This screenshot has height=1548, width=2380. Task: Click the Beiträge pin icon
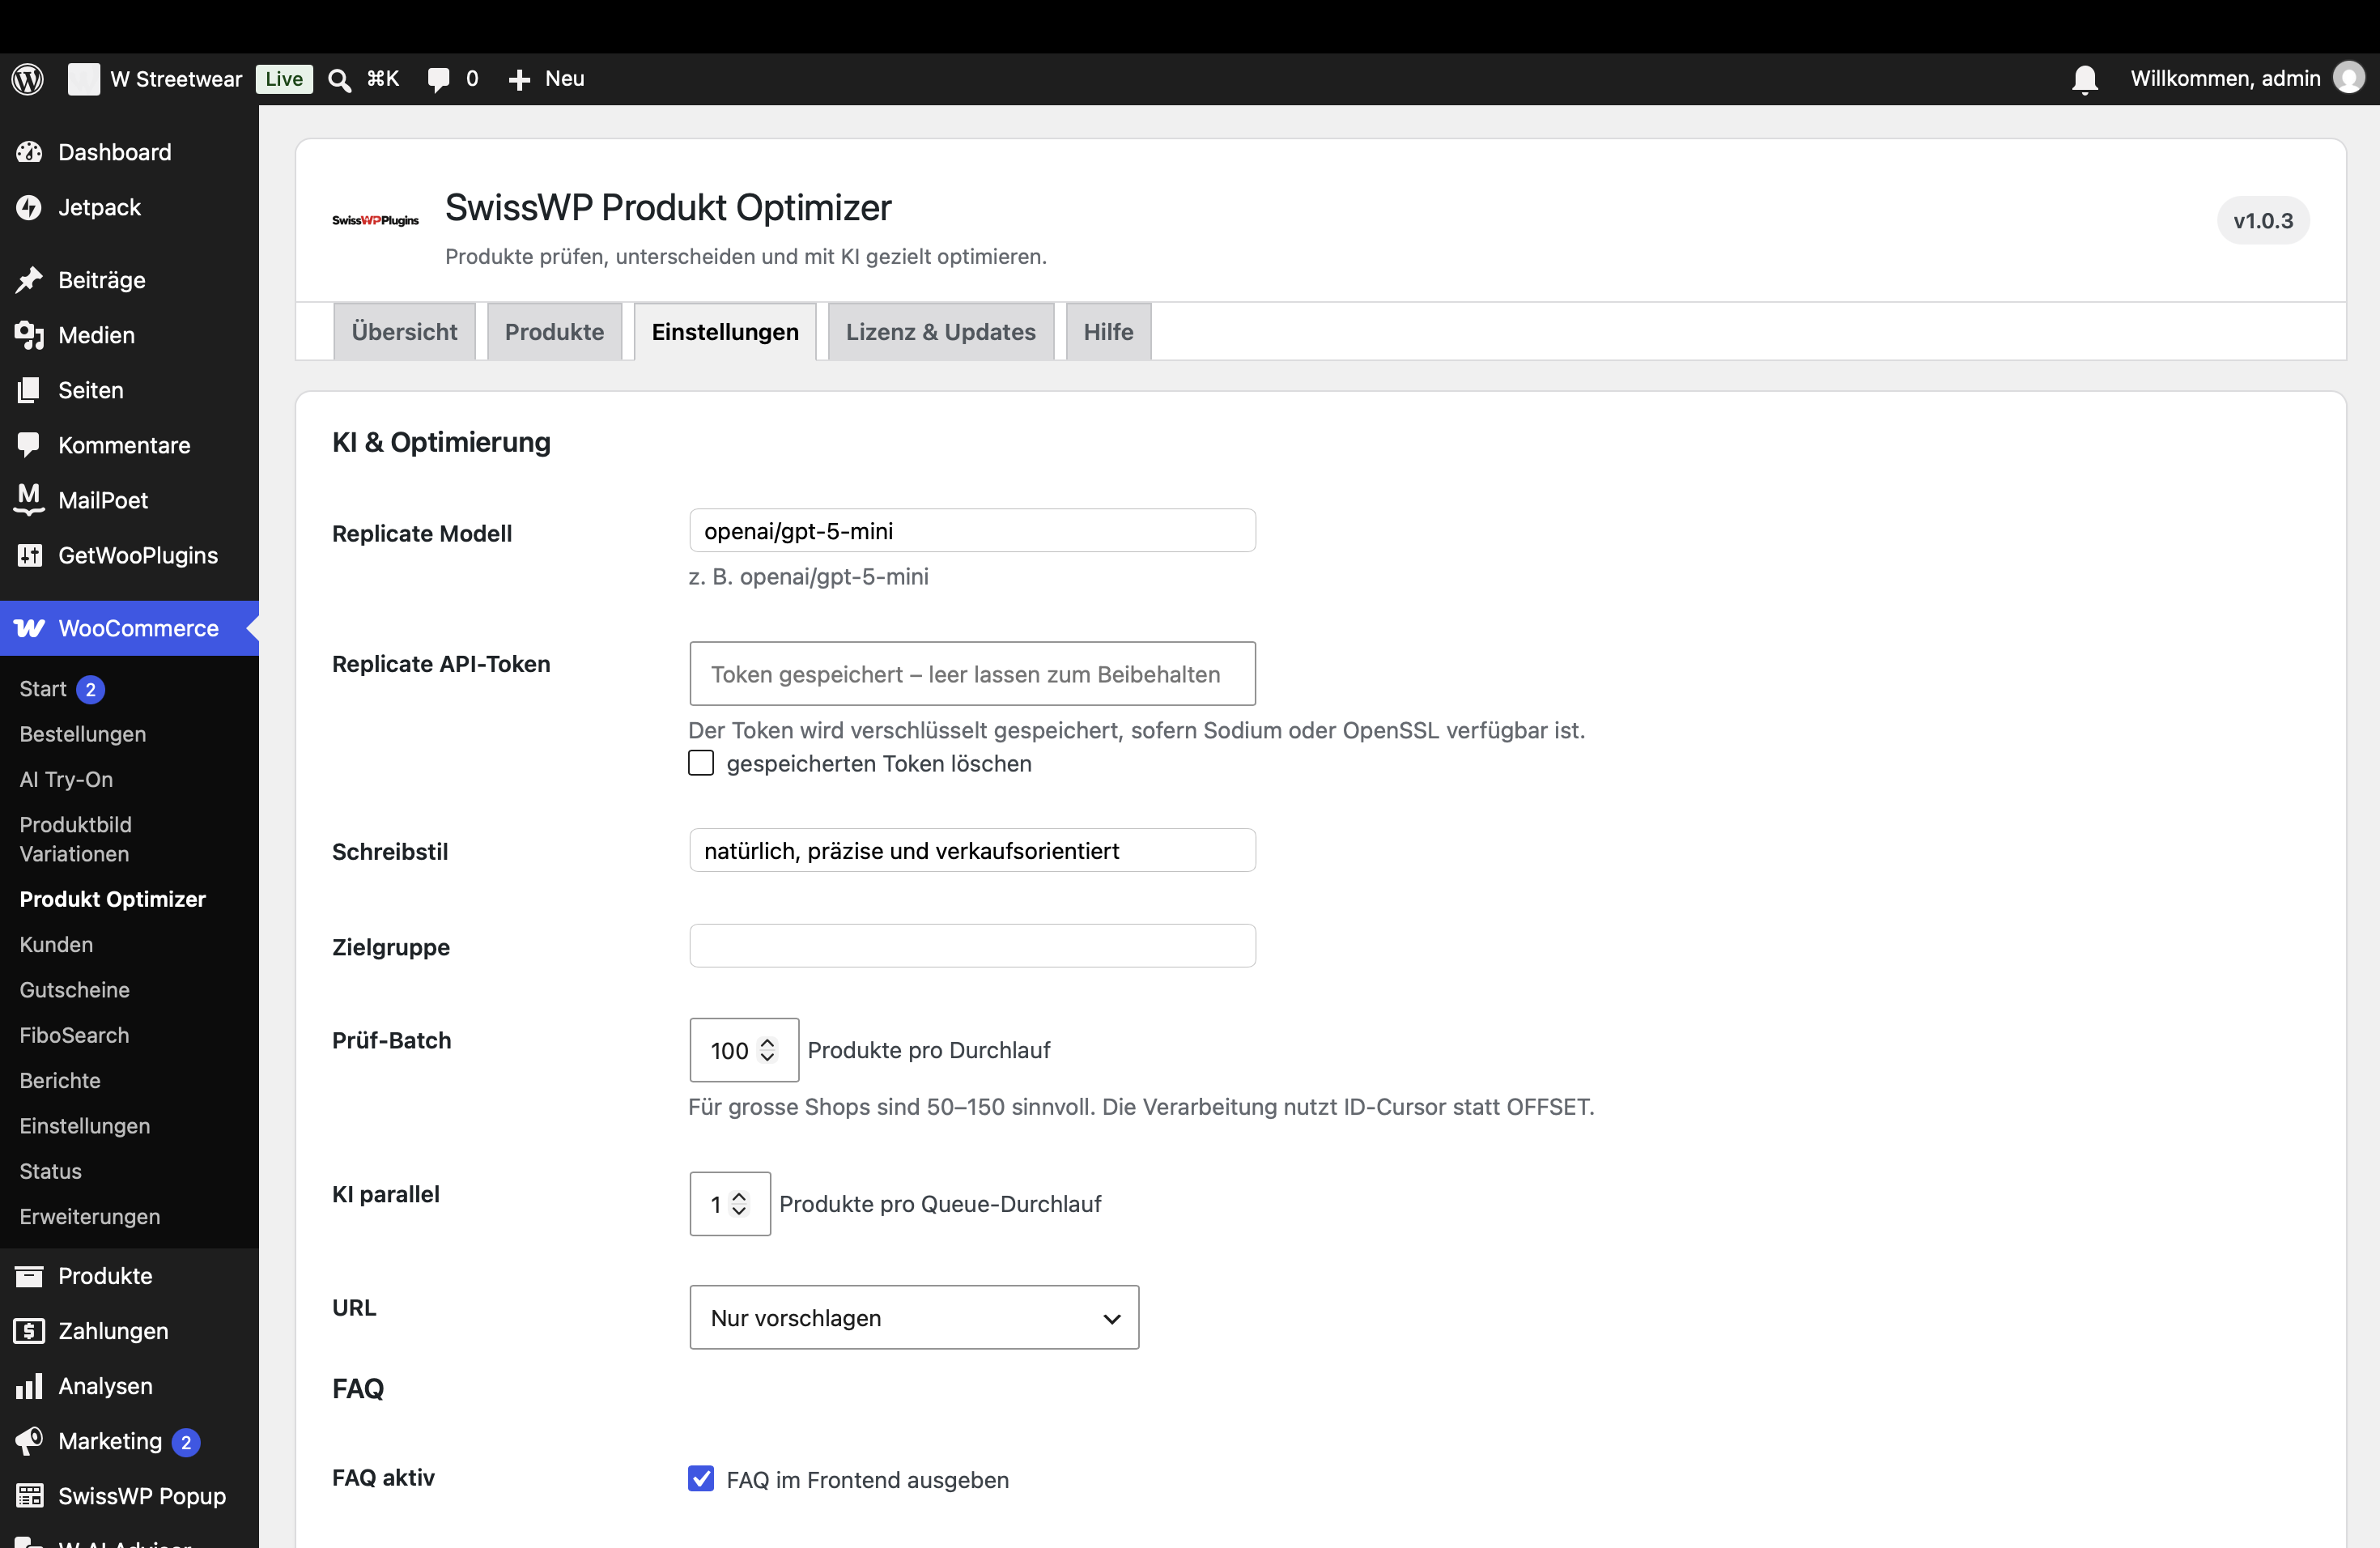[x=29, y=280]
